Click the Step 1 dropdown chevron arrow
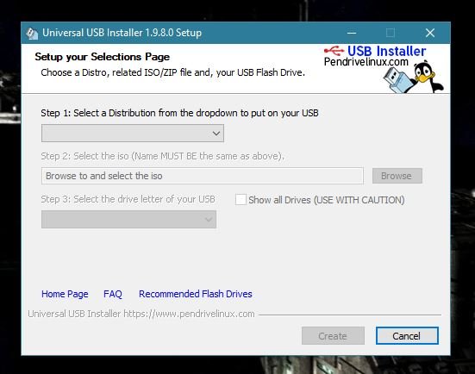Viewport: 475px width, 374px height. [216, 134]
